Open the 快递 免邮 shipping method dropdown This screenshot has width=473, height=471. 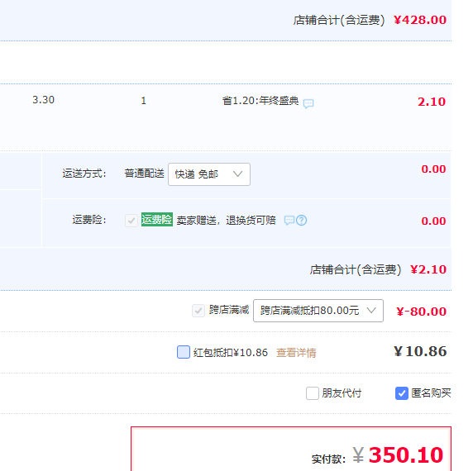pyautogui.click(x=209, y=174)
